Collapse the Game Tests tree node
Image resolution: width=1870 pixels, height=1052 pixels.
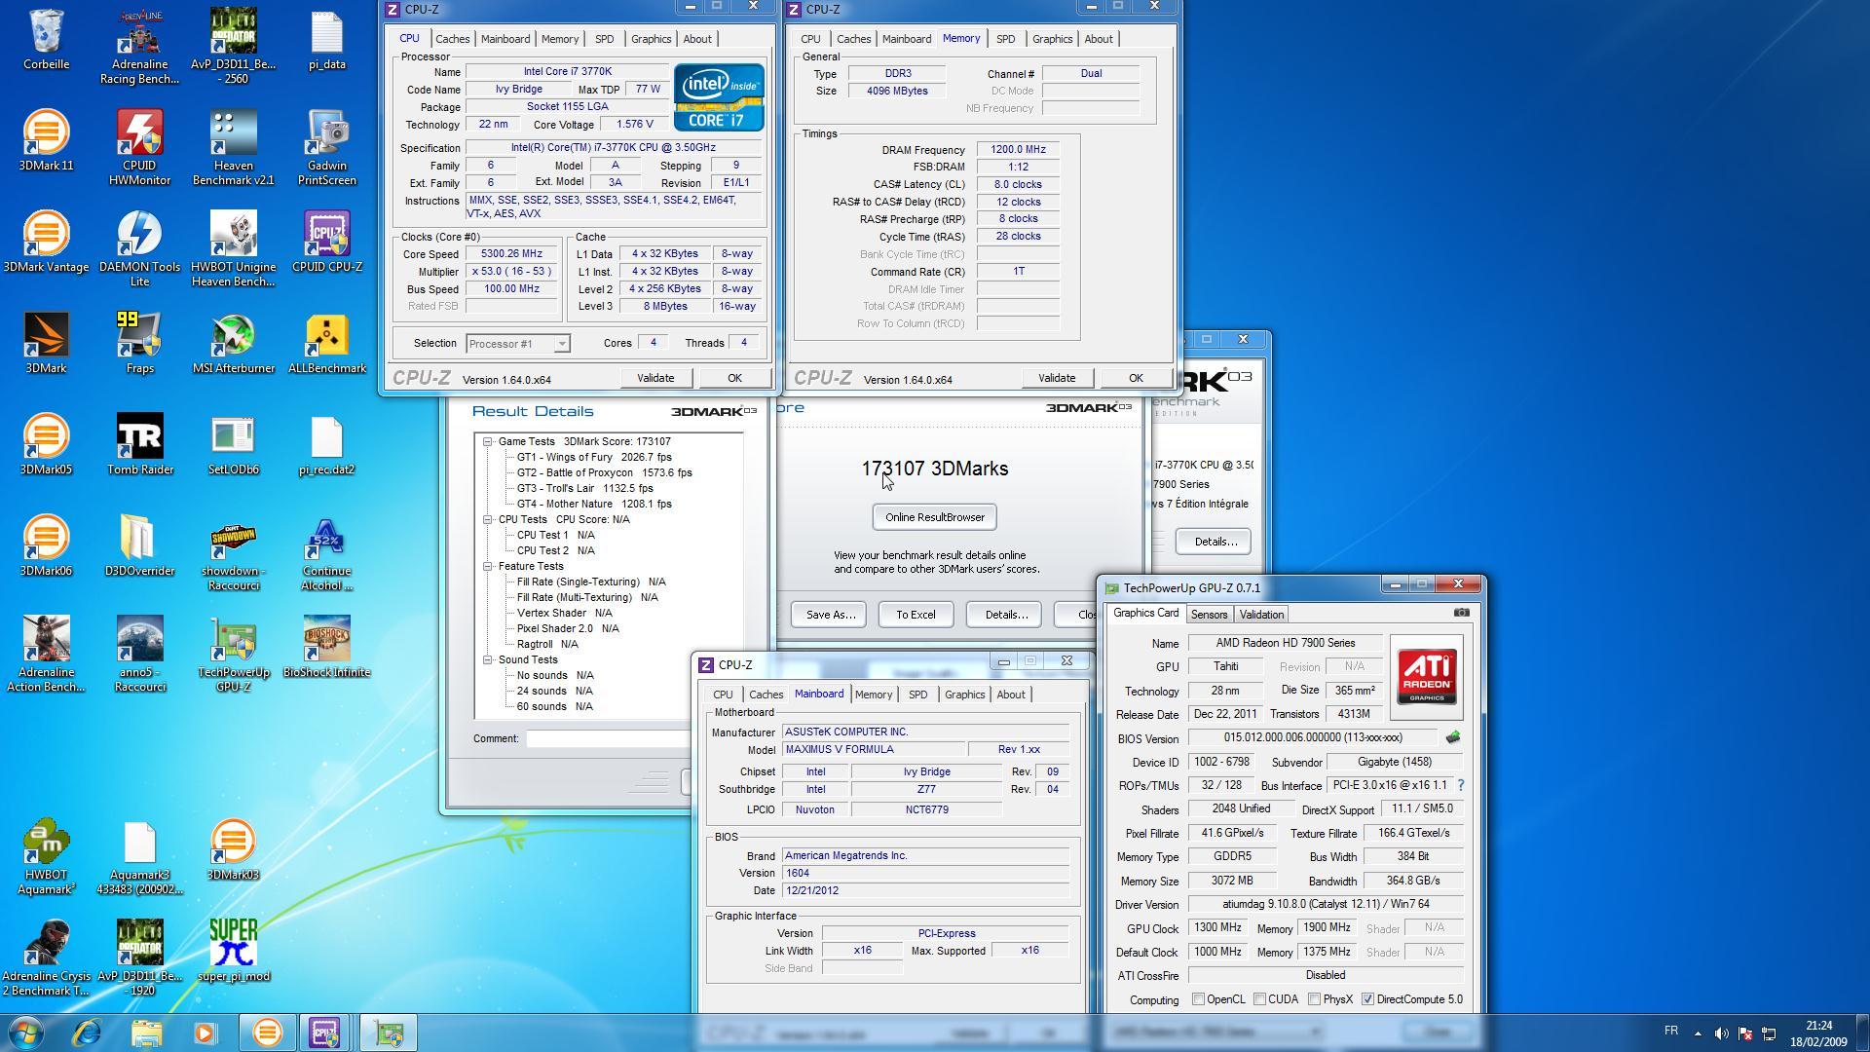[x=488, y=442]
